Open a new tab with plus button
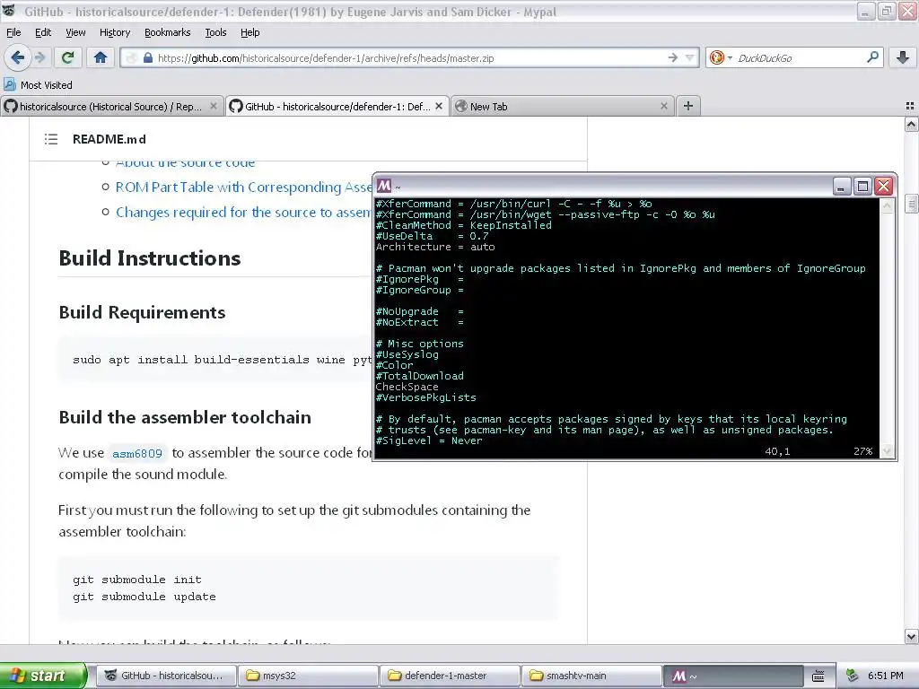 click(x=688, y=106)
